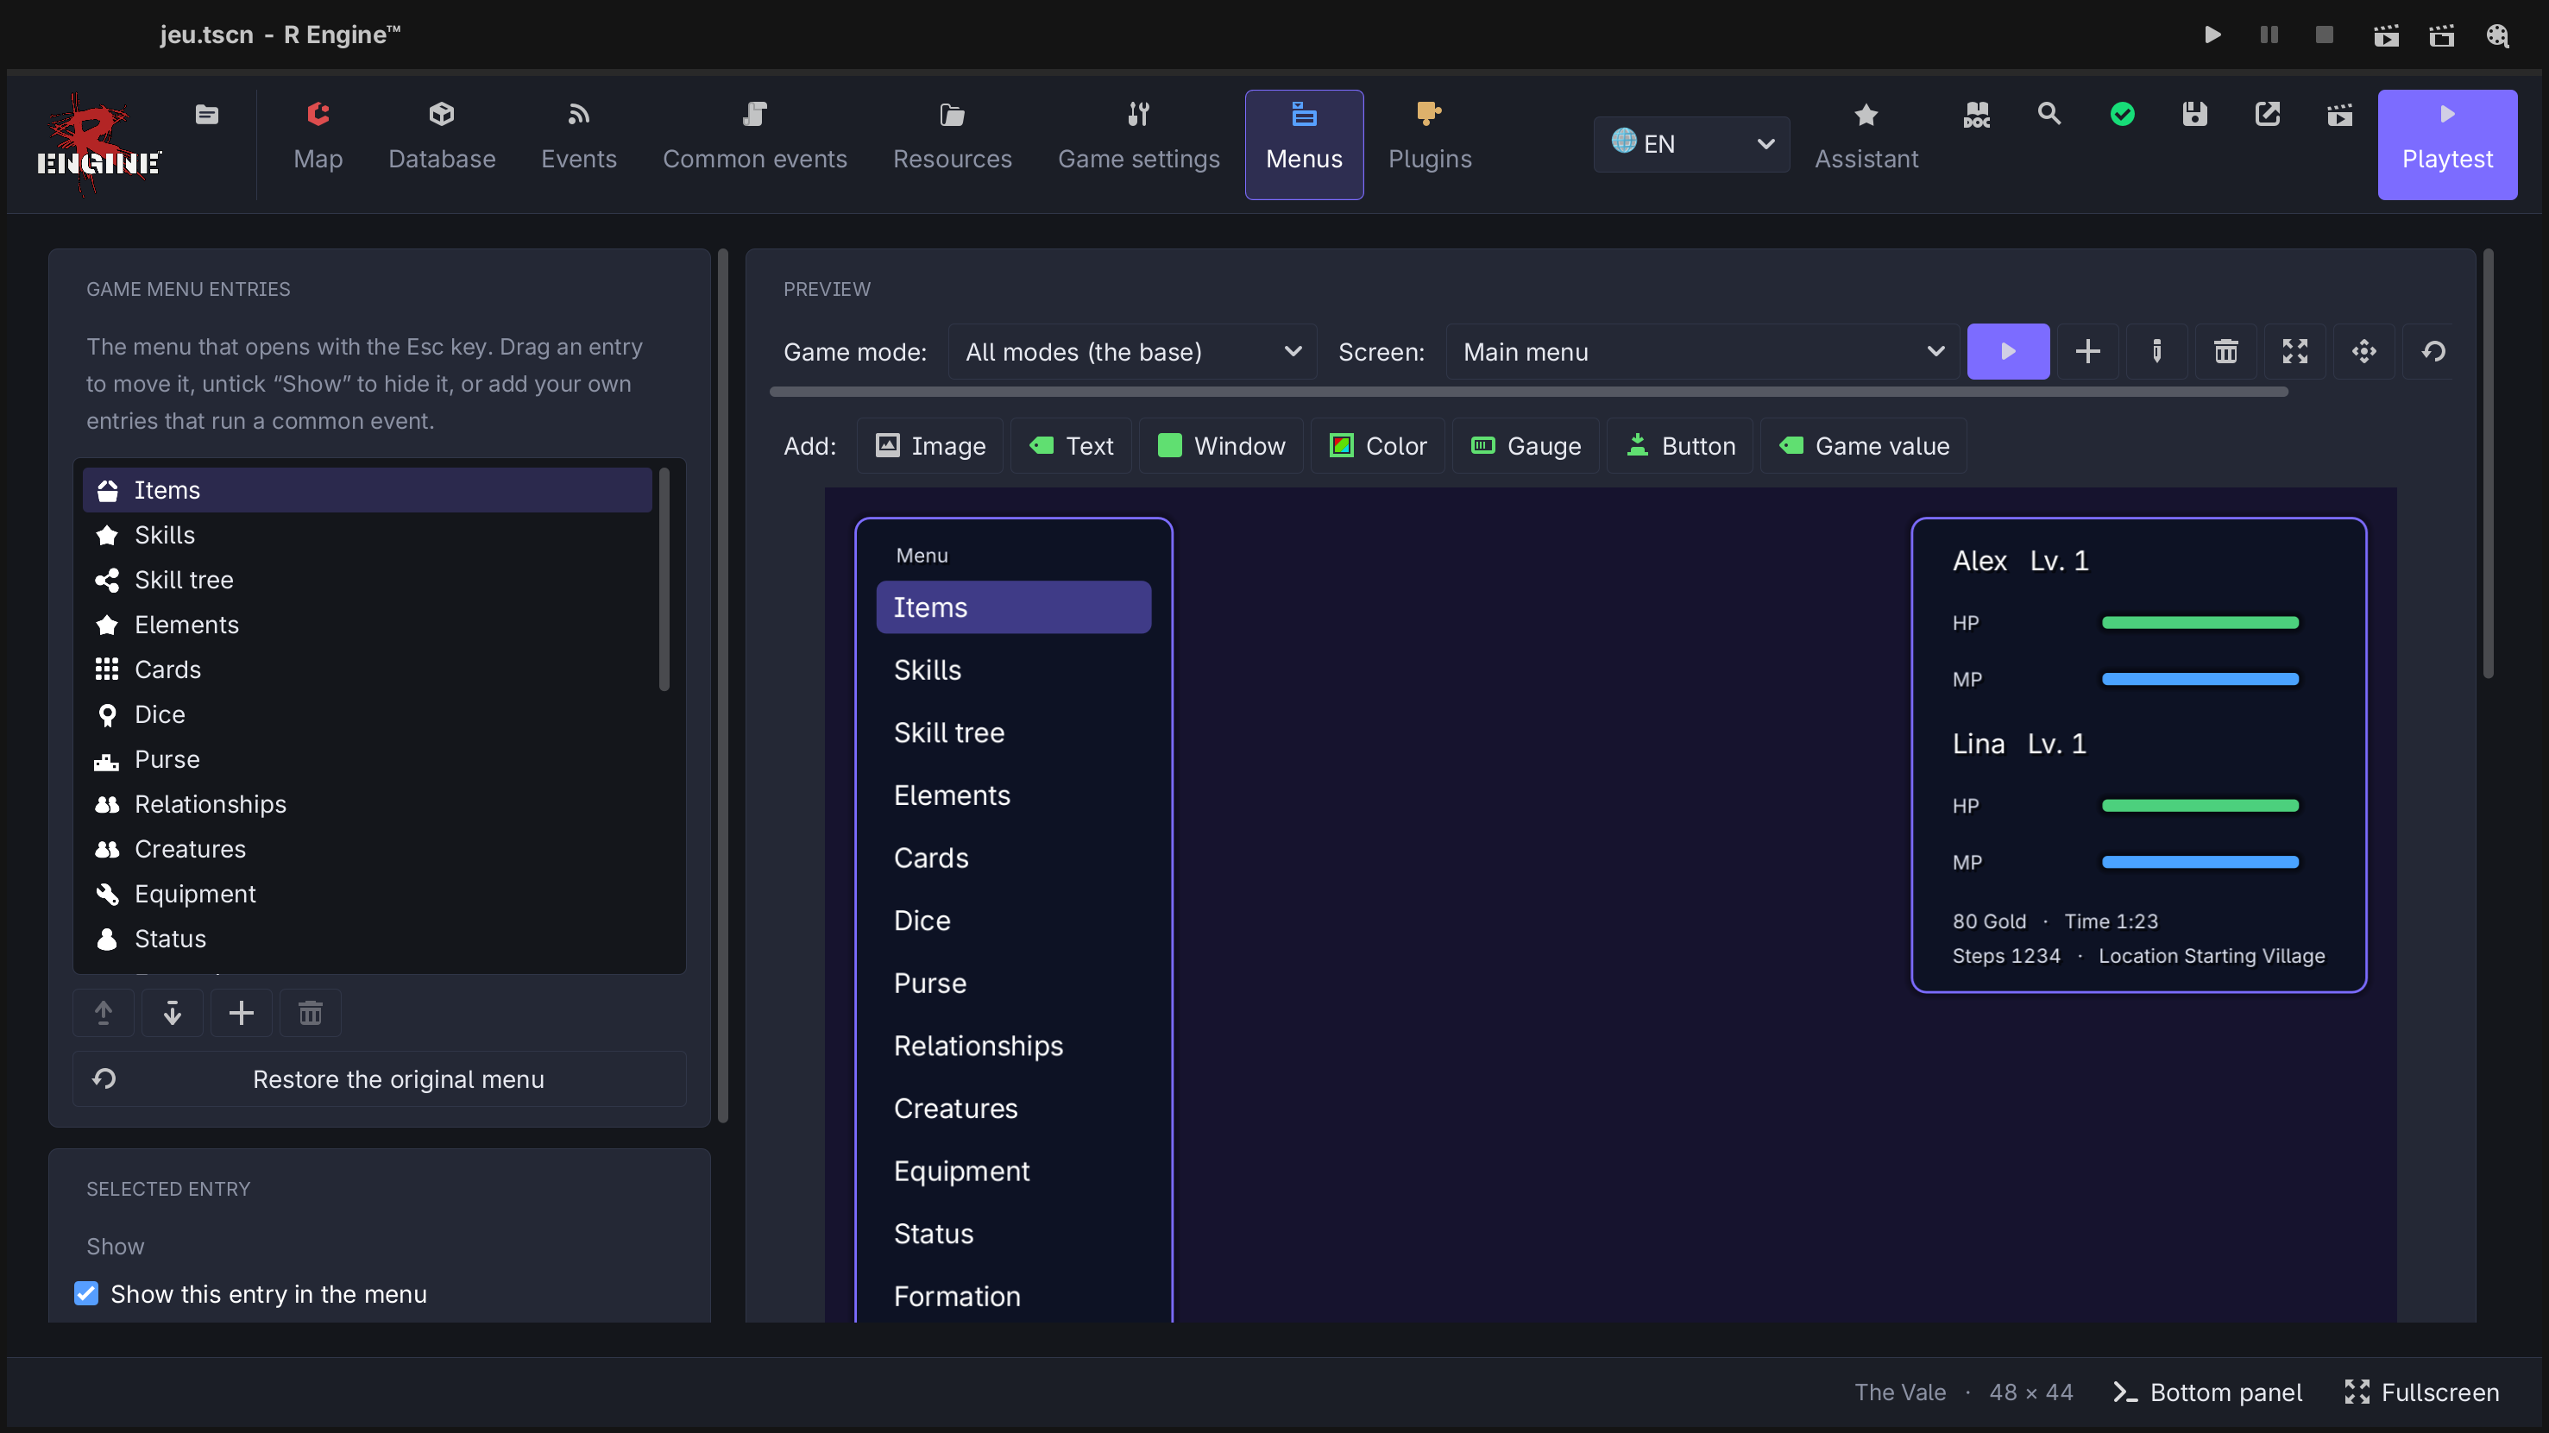This screenshot has height=1433, width=2549.
Task: Click the clapperboard icon next to Playtest
Action: pos(2339,115)
